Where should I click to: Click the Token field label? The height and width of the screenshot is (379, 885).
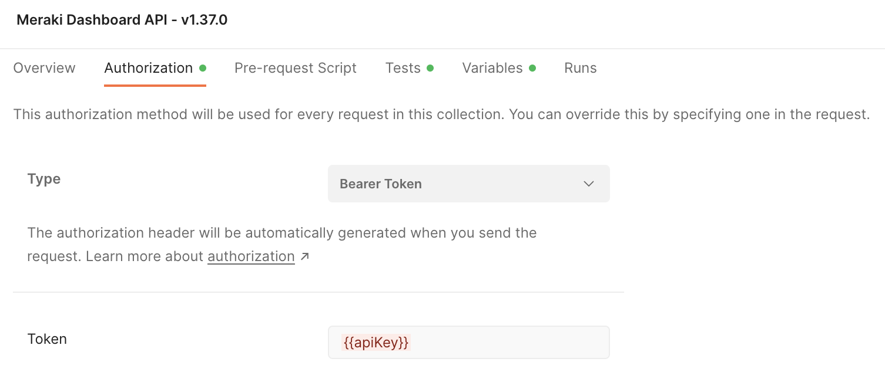click(x=46, y=339)
